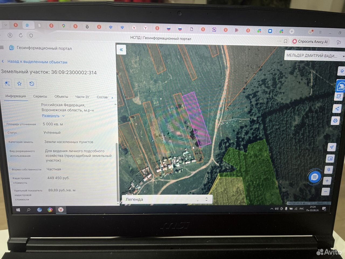Zoom out on the map
Screen dimensions: 345x259
pyautogui.click(x=326, y=192)
